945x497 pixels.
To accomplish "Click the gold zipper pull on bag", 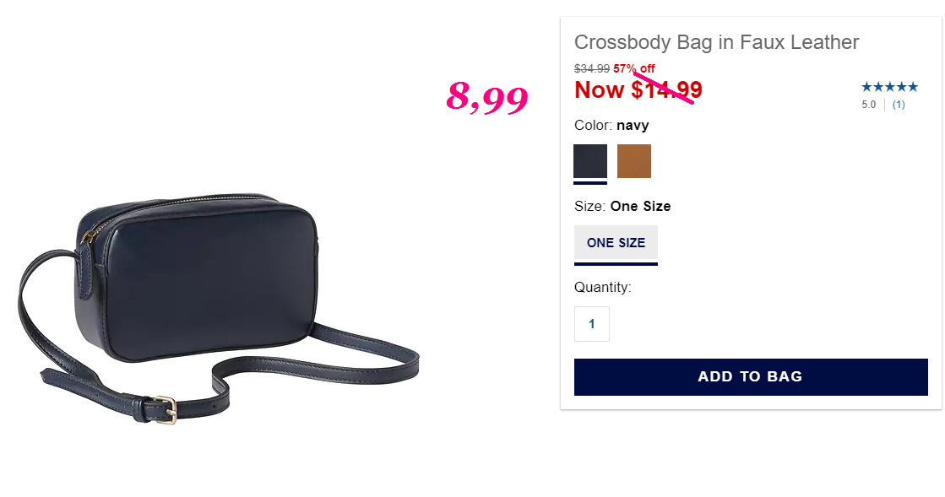I will (x=89, y=237).
